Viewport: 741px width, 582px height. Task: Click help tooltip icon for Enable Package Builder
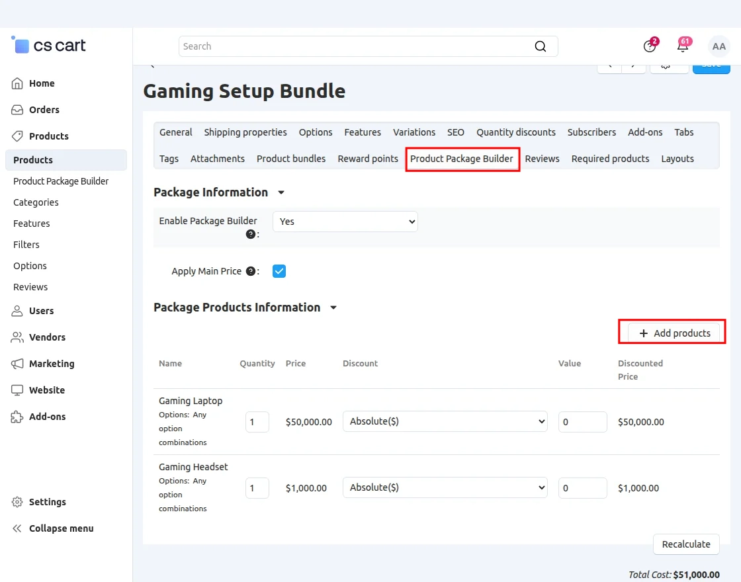pyautogui.click(x=251, y=234)
